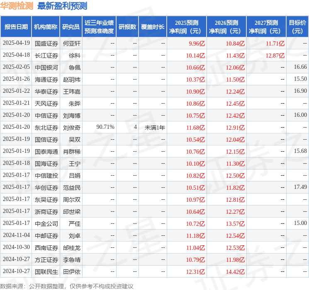Click the 9.96亿 2025 profit value
309x290 pixels.
(197, 43)
